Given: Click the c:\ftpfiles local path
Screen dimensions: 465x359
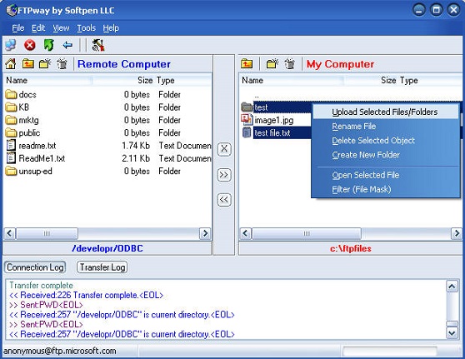Looking at the screenshot, I should click(x=351, y=248).
